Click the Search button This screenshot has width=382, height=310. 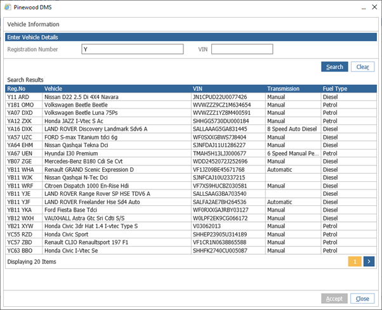[x=334, y=67]
